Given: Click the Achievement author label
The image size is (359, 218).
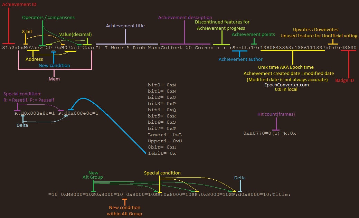Looking at the screenshot, I should point(240,59).
